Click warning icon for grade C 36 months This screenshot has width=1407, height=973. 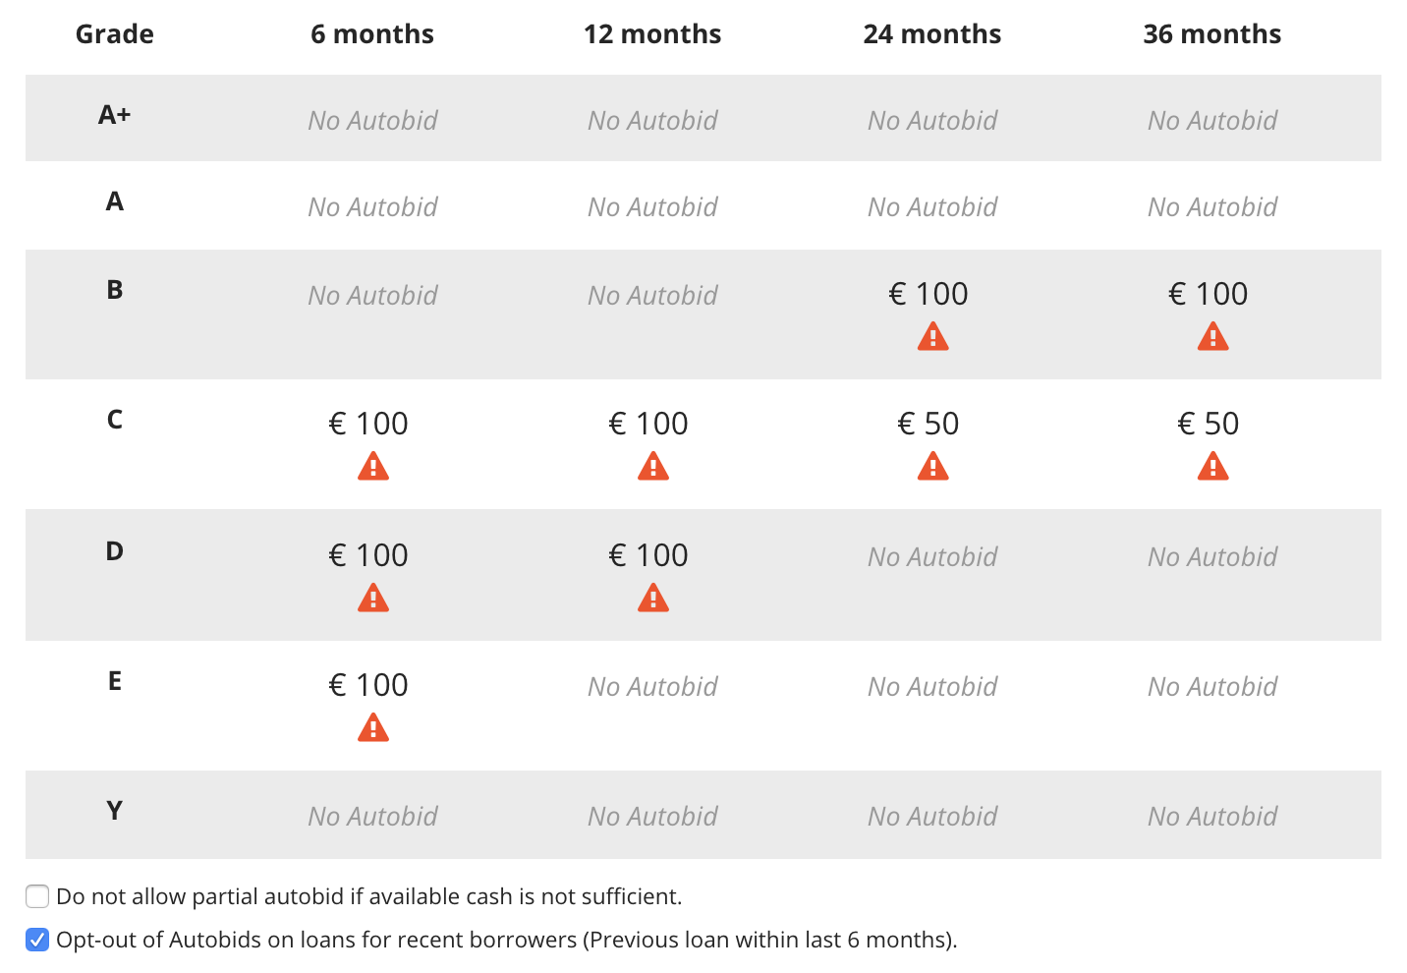click(x=1212, y=467)
